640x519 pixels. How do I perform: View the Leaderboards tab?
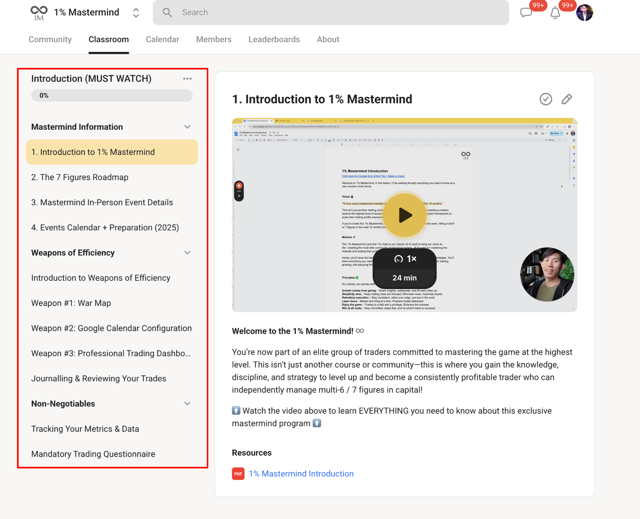pos(274,39)
